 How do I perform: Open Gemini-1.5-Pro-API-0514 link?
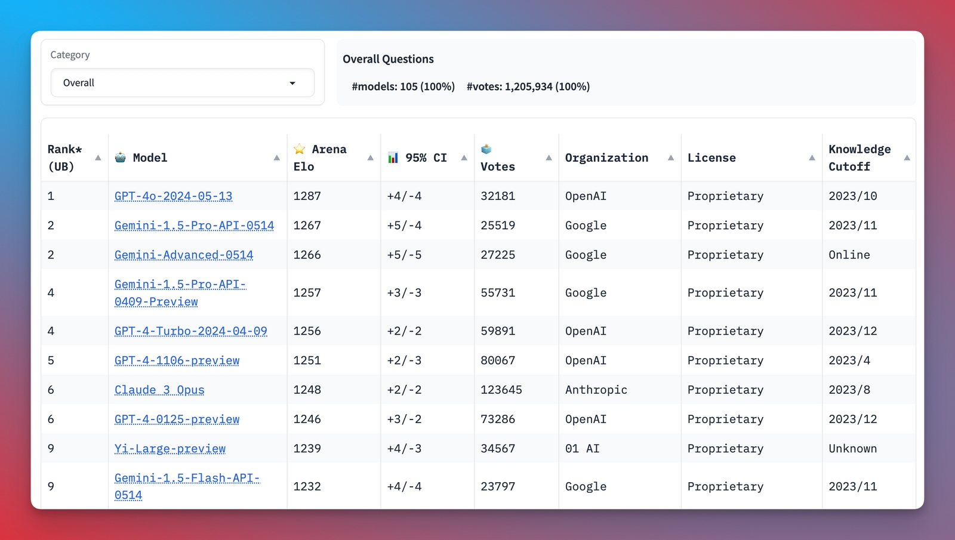click(194, 226)
